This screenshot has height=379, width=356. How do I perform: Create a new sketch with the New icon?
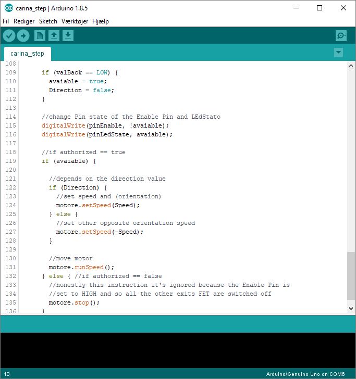[40, 36]
